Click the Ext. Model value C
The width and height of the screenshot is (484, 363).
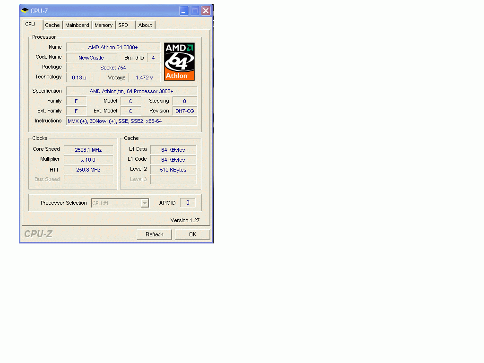tap(130, 111)
